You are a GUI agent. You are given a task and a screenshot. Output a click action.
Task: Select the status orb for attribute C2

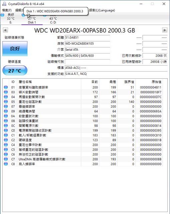[6, 140]
